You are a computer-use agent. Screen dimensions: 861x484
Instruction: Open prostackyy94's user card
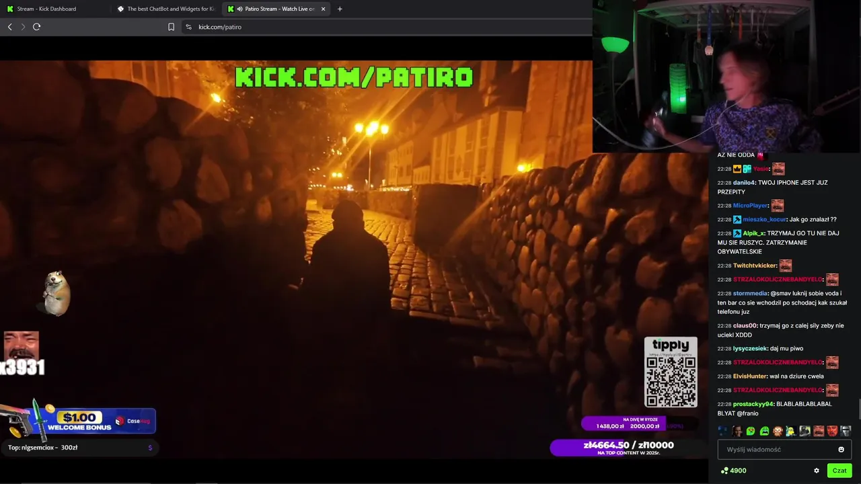tap(753, 404)
